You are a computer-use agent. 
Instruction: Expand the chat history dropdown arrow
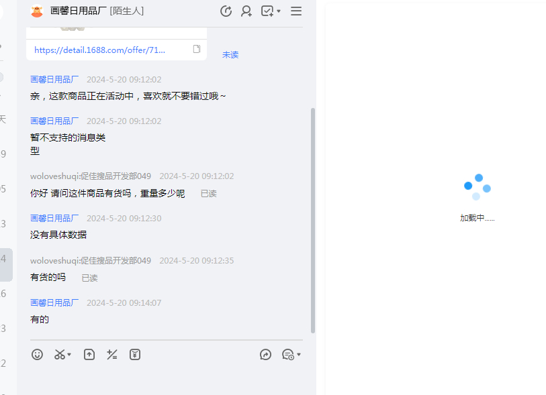[299, 354]
